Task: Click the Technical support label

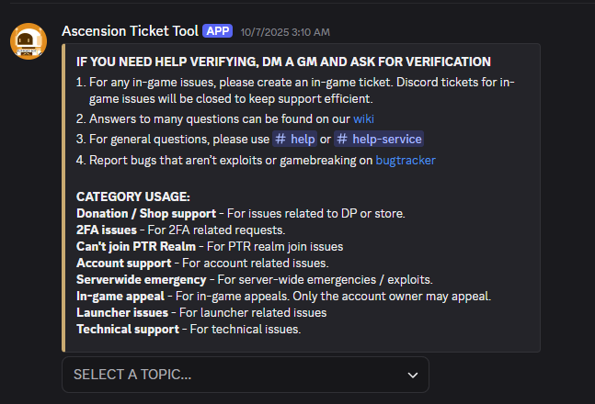Action: click(x=128, y=329)
